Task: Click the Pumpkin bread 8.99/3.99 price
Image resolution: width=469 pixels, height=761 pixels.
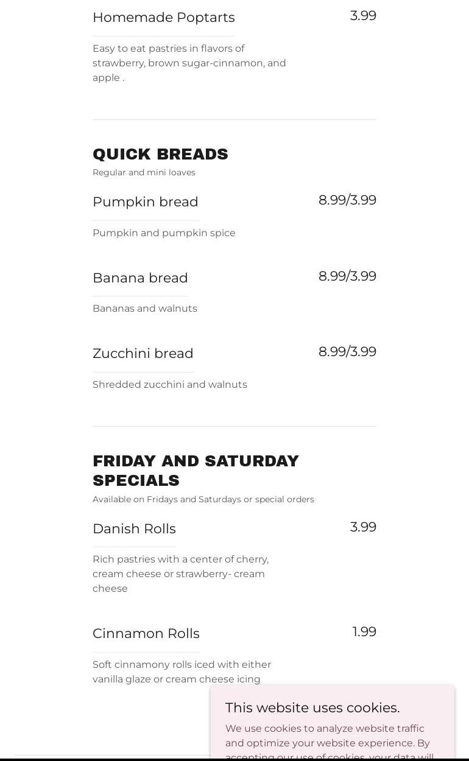Action: [347, 200]
